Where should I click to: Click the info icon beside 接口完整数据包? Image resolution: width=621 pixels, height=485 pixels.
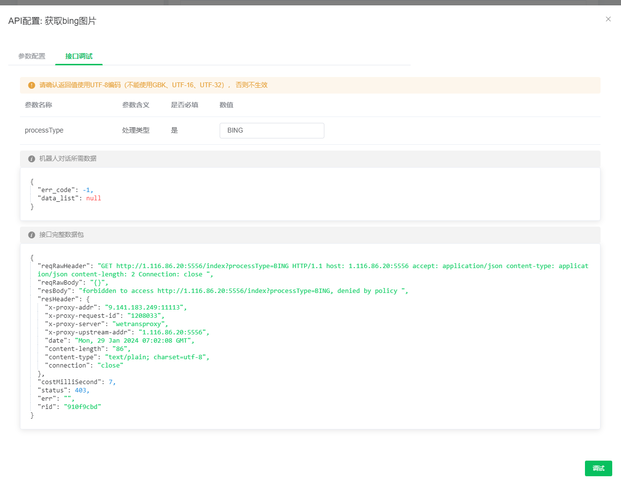coord(32,235)
